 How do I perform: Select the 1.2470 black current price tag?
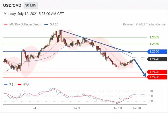click(x=157, y=59)
